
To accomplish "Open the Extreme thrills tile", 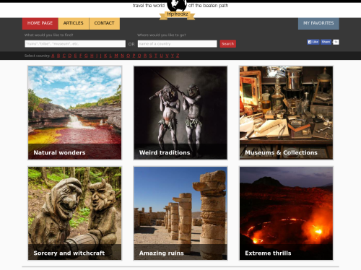I will (x=286, y=213).
